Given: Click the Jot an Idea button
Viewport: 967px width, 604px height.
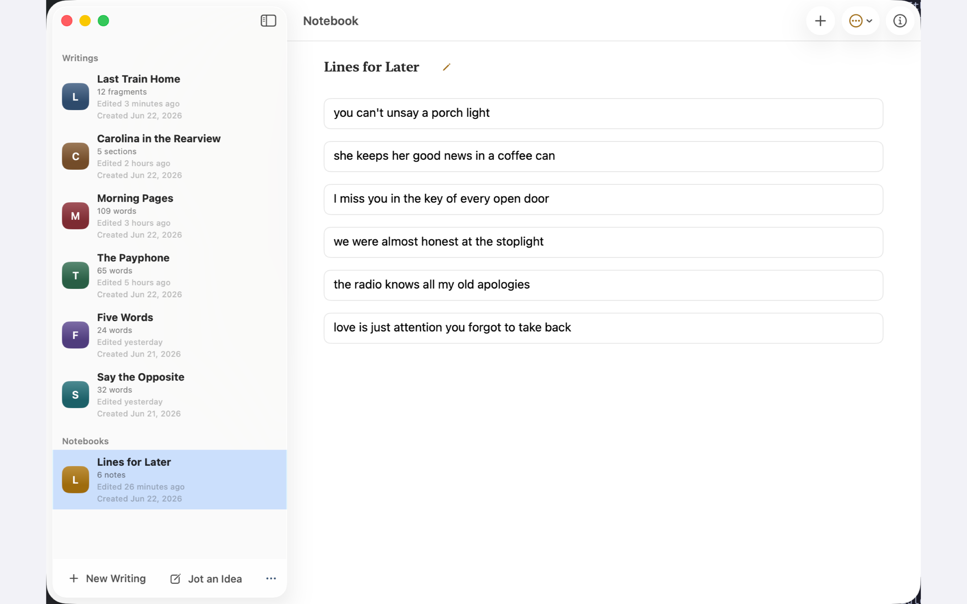Looking at the screenshot, I should tap(206, 579).
